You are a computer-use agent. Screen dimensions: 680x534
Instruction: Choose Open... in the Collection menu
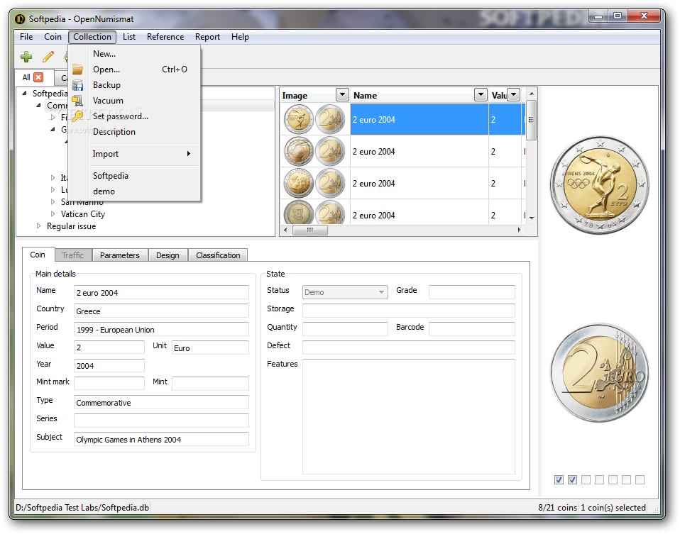pyautogui.click(x=134, y=69)
